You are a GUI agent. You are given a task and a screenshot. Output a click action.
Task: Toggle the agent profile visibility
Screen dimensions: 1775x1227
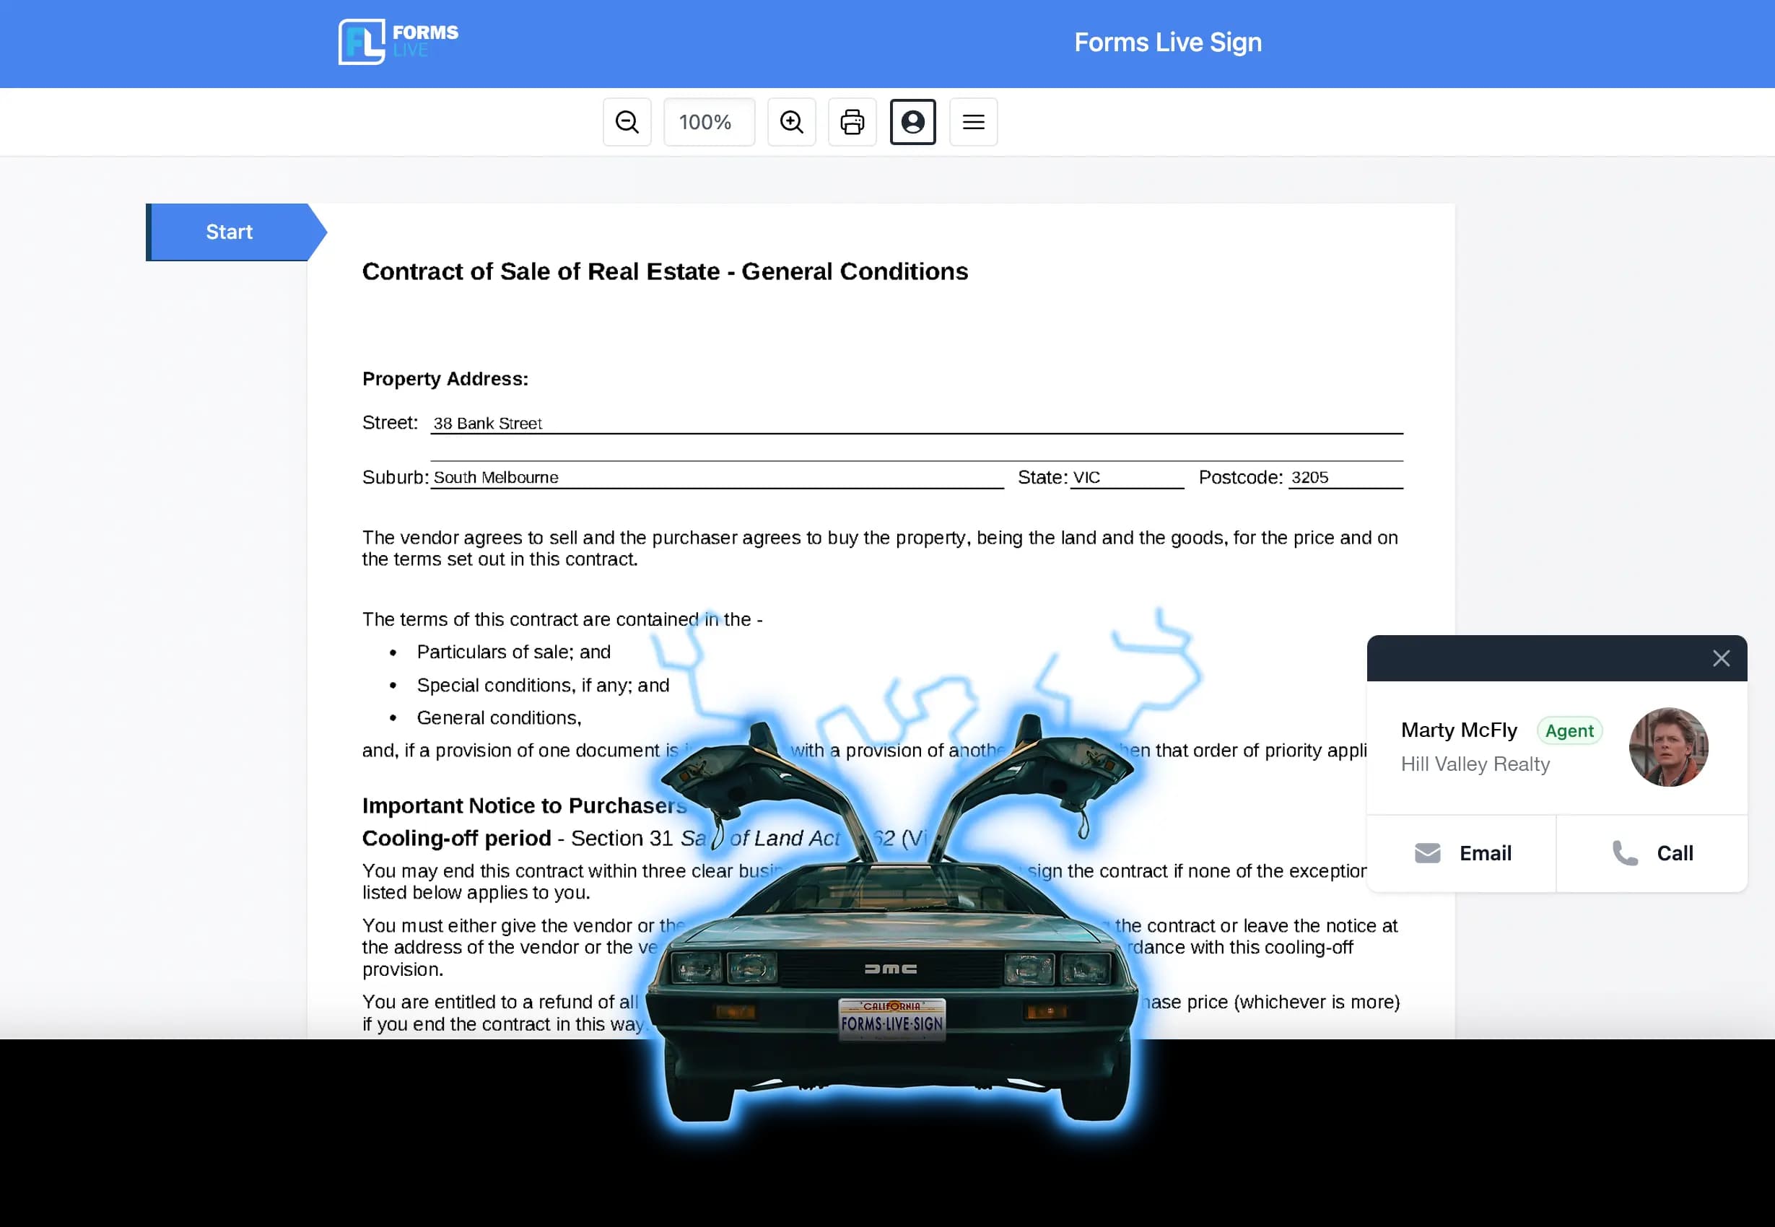pyautogui.click(x=913, y=123)
